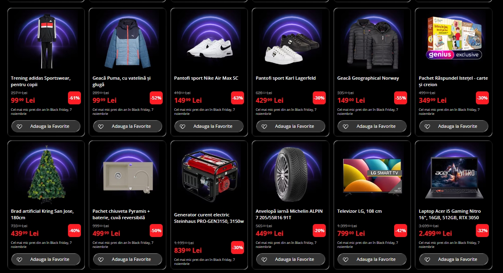Click -63% discount badge on Nike shoes
The width and height of the screenshot is (503, 273).
238,98
